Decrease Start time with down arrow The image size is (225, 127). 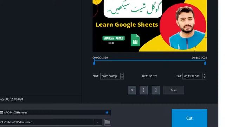coord(122,78)
